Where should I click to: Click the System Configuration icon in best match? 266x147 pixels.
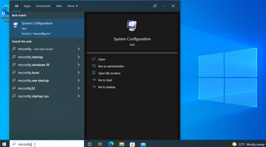tap(15, 25)
